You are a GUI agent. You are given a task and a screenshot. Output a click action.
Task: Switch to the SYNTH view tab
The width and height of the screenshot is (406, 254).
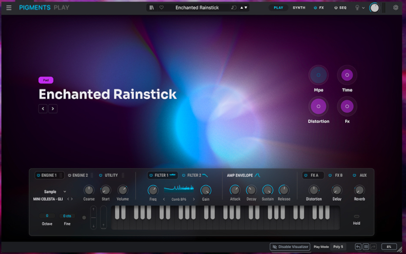(299, 8)
